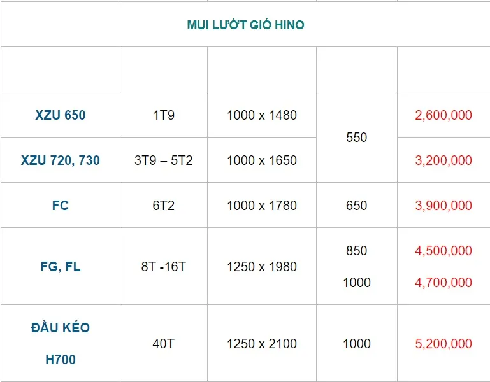Click the 4,700,000 price value
490x382 pixels.
pos(443,283)
